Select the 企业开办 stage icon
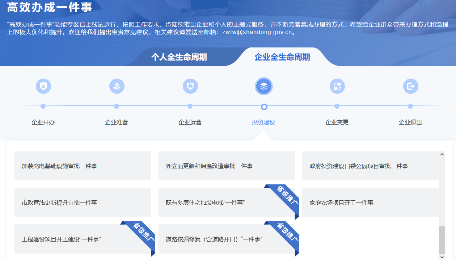456x259 pixels. coord(43,86)
